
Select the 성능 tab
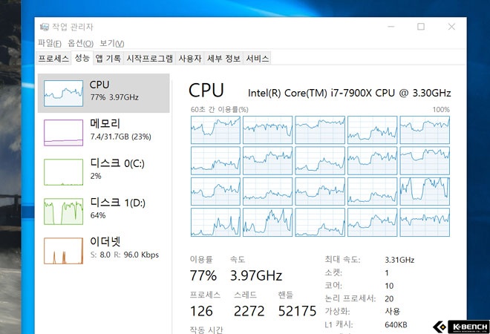(x=82, y=58)
